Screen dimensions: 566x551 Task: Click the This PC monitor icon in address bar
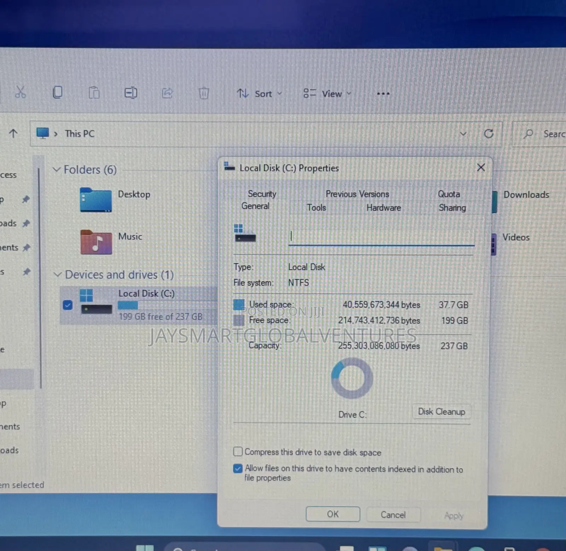[x=43, y=134]
